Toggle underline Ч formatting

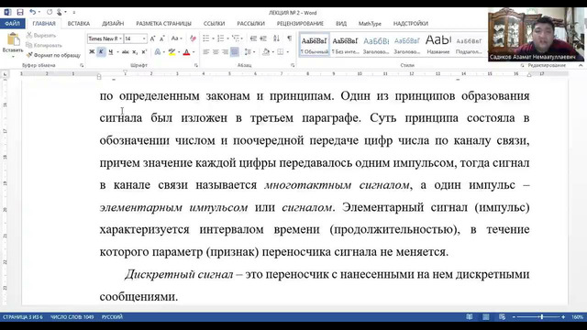[x=110, y=52]
